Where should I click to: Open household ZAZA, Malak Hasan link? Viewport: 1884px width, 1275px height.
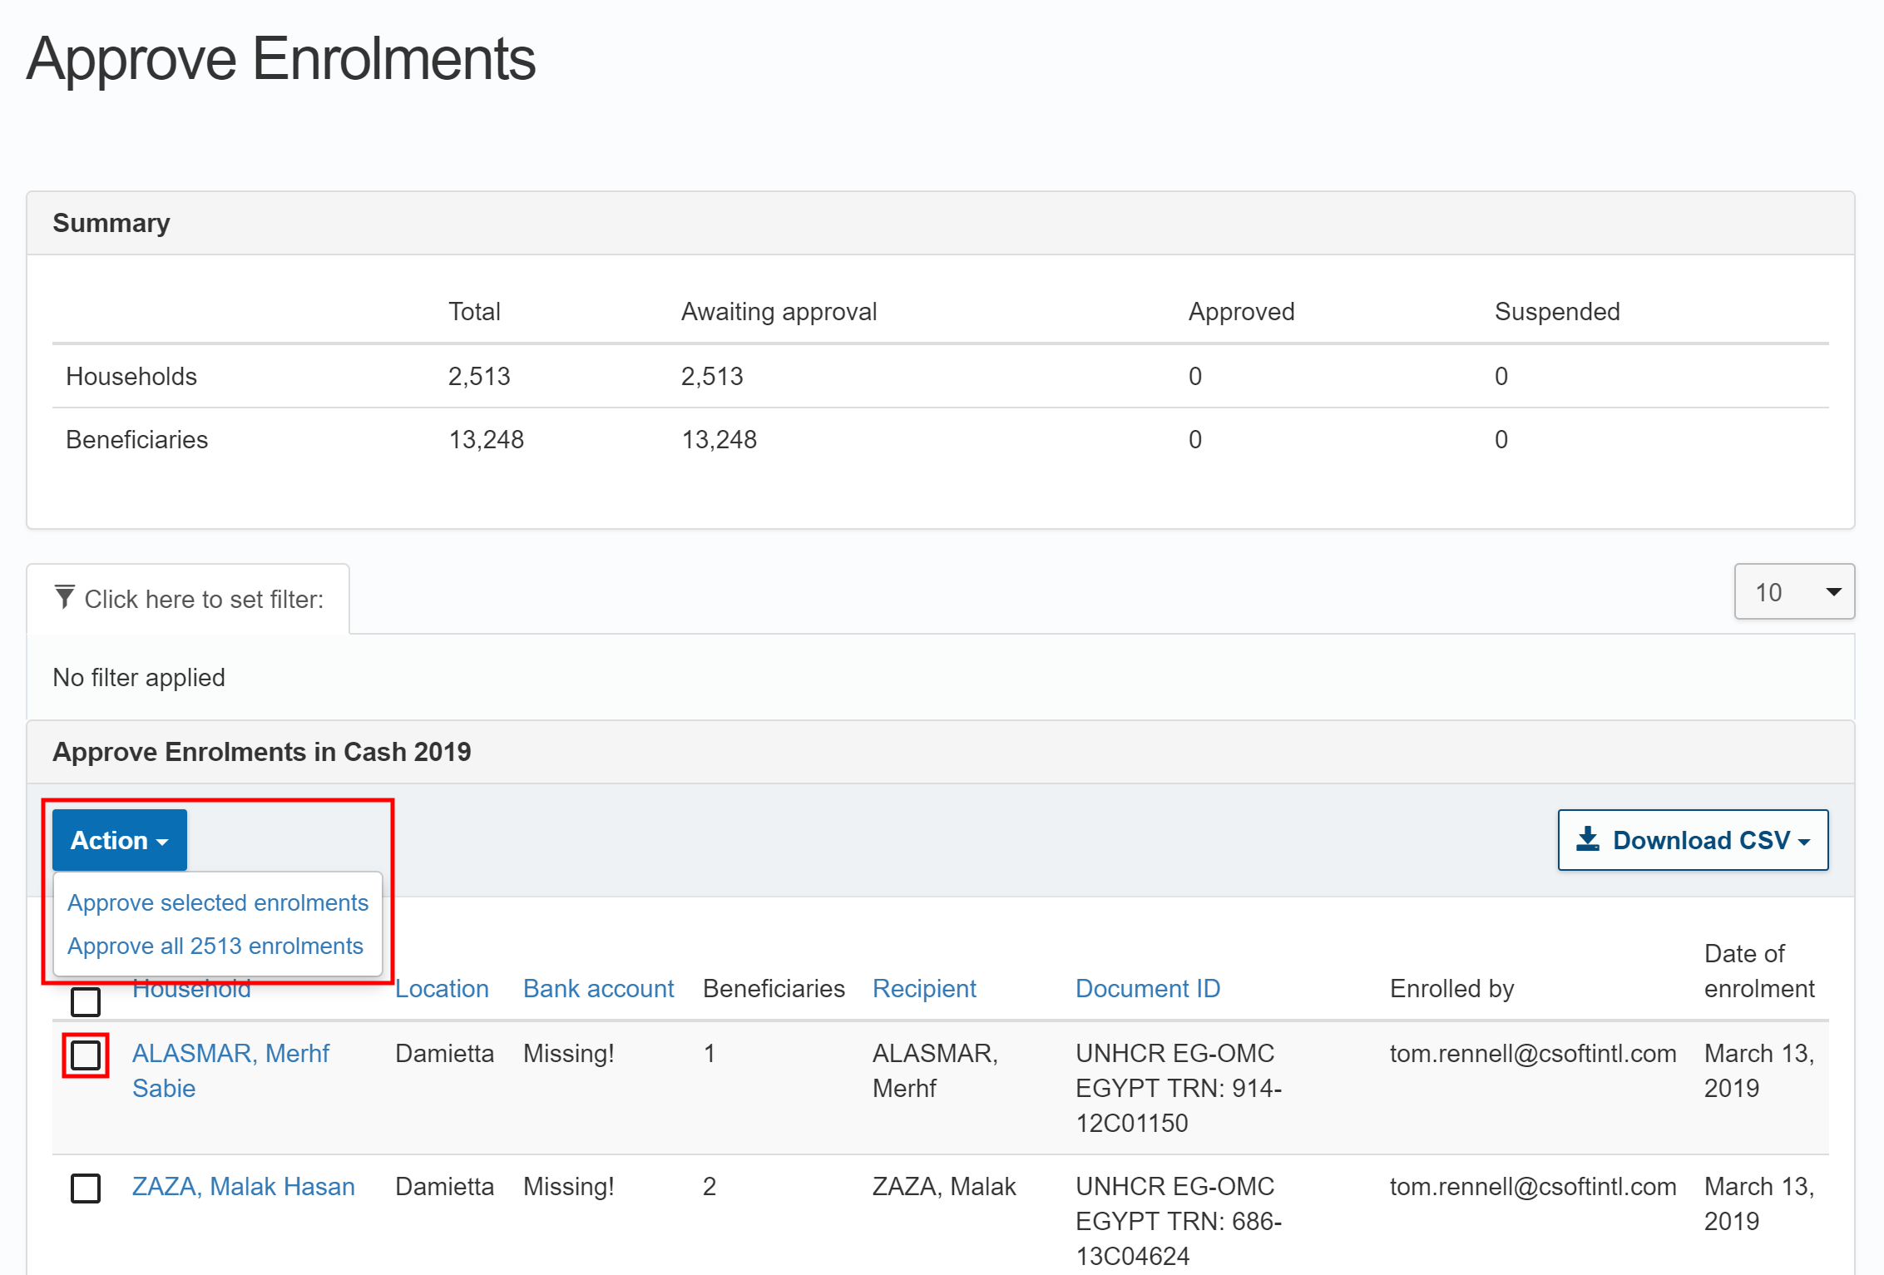click(x=243, y=1187)
